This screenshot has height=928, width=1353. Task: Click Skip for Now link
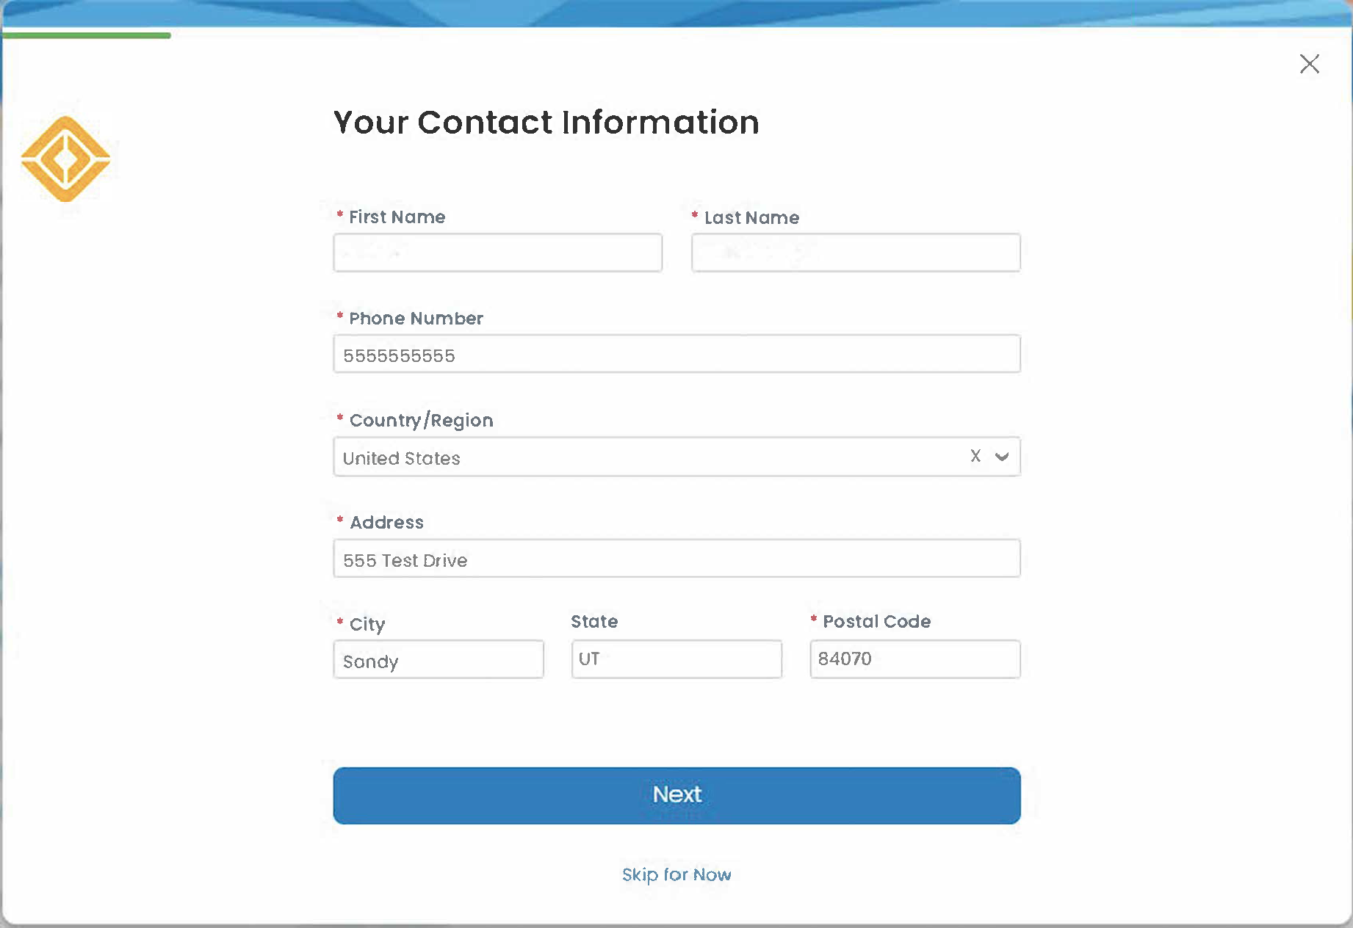(676, 874)
